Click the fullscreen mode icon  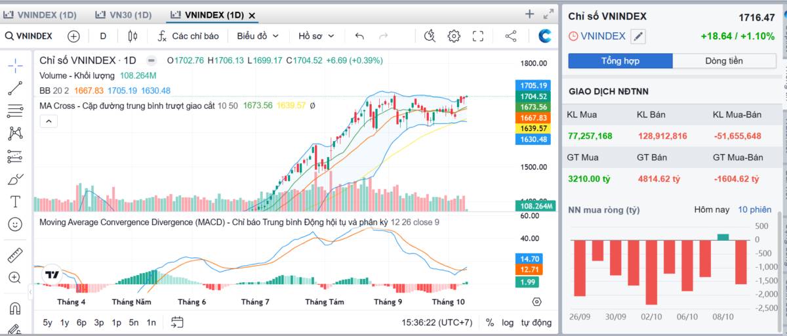click(x=478, y=36)
